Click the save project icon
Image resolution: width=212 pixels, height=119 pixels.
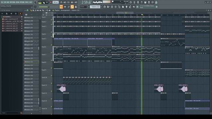point(145,2)
